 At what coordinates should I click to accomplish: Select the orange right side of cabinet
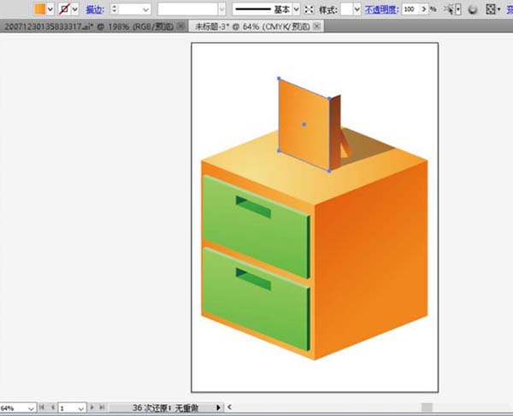point(371,261)
